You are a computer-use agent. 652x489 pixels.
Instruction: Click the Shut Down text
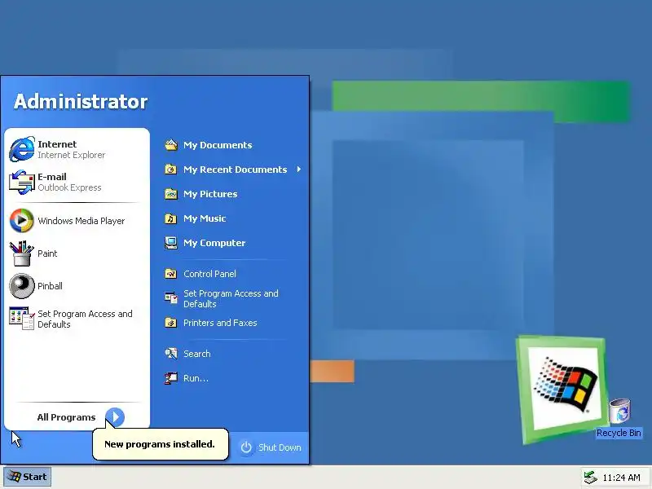[x=280, y=447]
